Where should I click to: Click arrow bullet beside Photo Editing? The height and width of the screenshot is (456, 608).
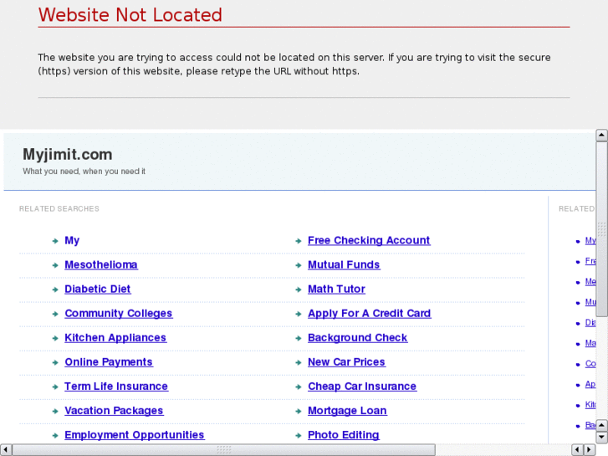[299, 436]
